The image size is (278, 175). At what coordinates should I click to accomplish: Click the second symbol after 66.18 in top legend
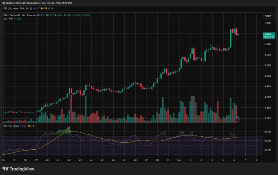[52, 8]
